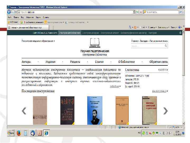190x143 pixels.
Task: Open the Zoom level dropdown in status bar
Action: tap(181, 127)
